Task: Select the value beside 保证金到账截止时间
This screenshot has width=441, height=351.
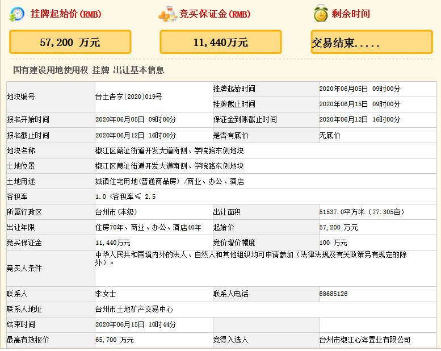Action: click(x=359, y=120)
